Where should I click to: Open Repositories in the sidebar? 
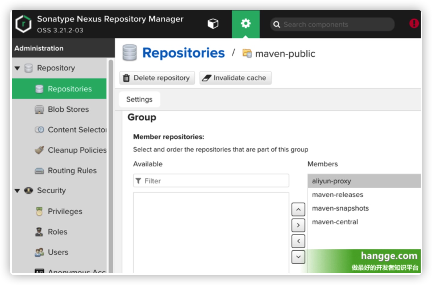coord(59,89)
